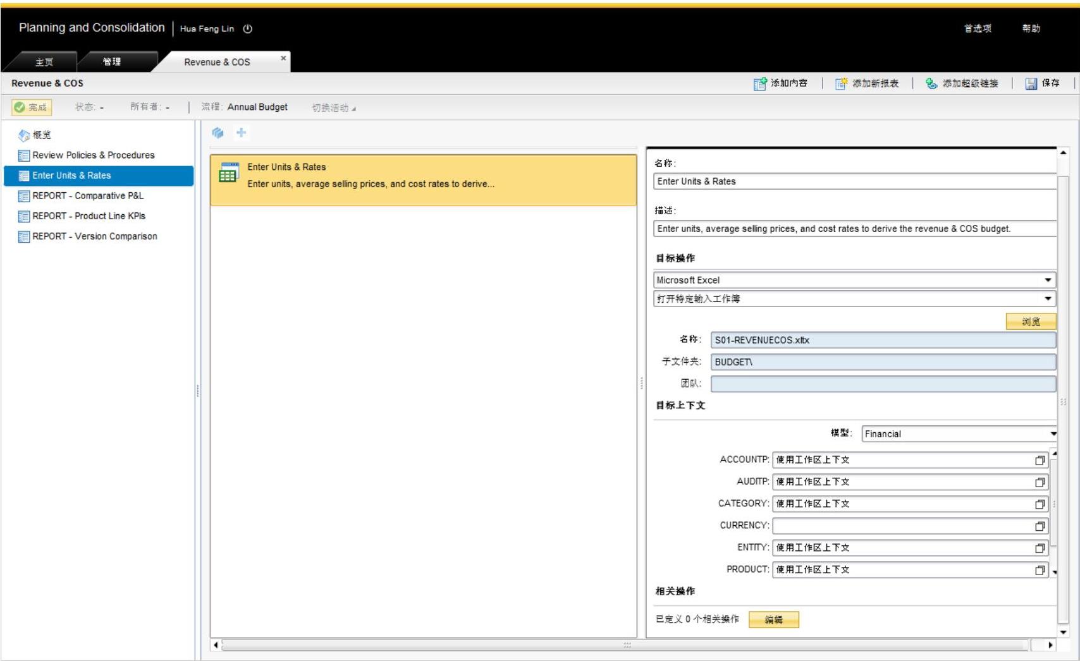The image size is (1080, 661).
Task: Click the Hua Feng Lin user name
Action: tap(207, 28)
